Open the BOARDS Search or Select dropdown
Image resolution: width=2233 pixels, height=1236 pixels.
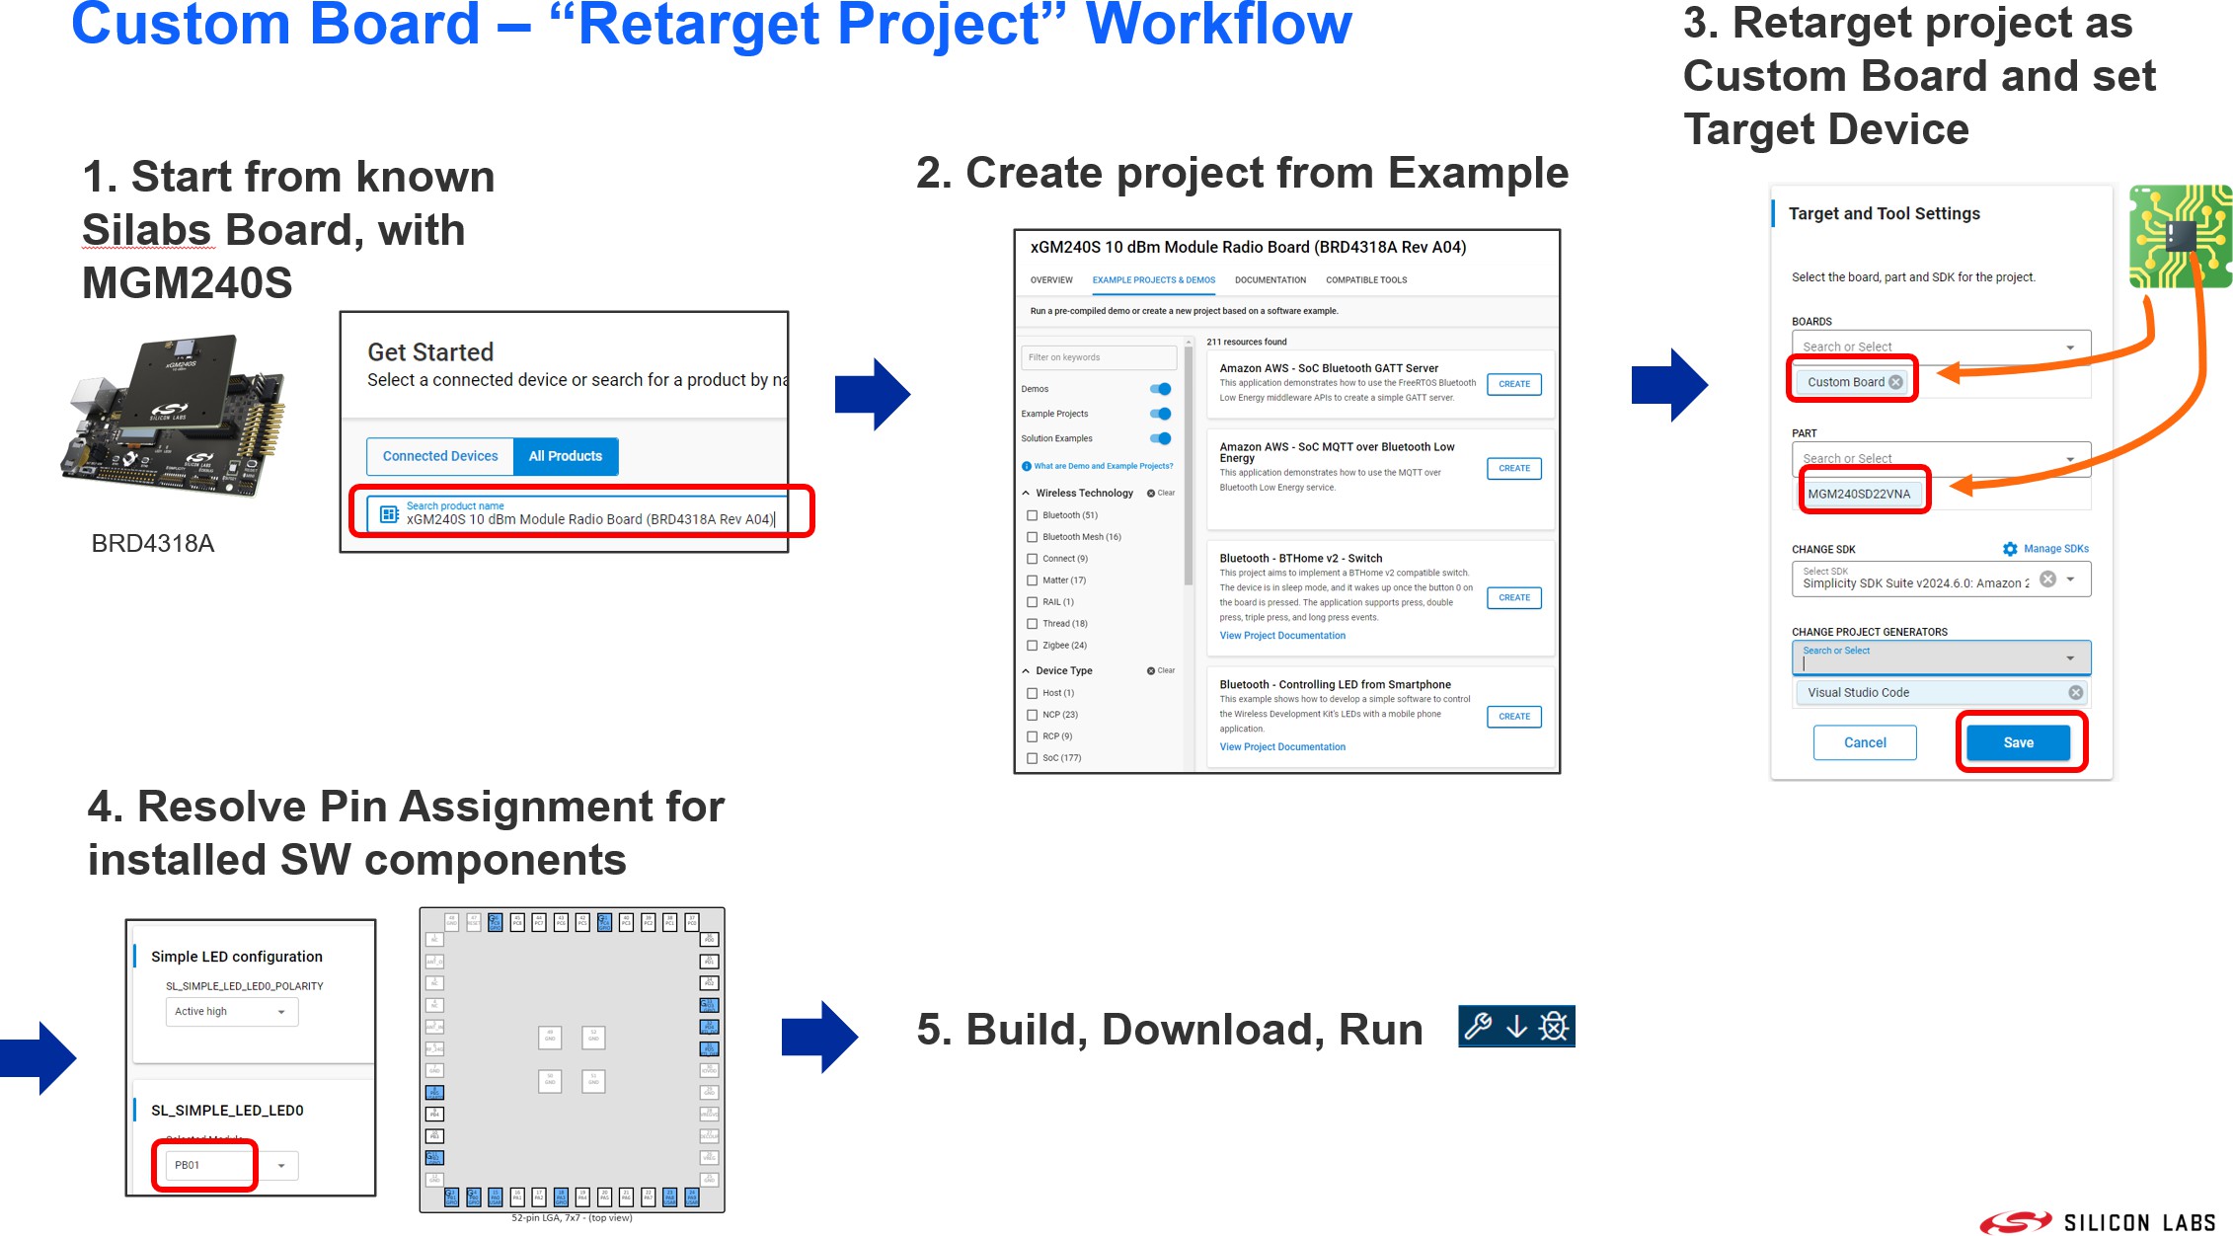coord(1941,347)
